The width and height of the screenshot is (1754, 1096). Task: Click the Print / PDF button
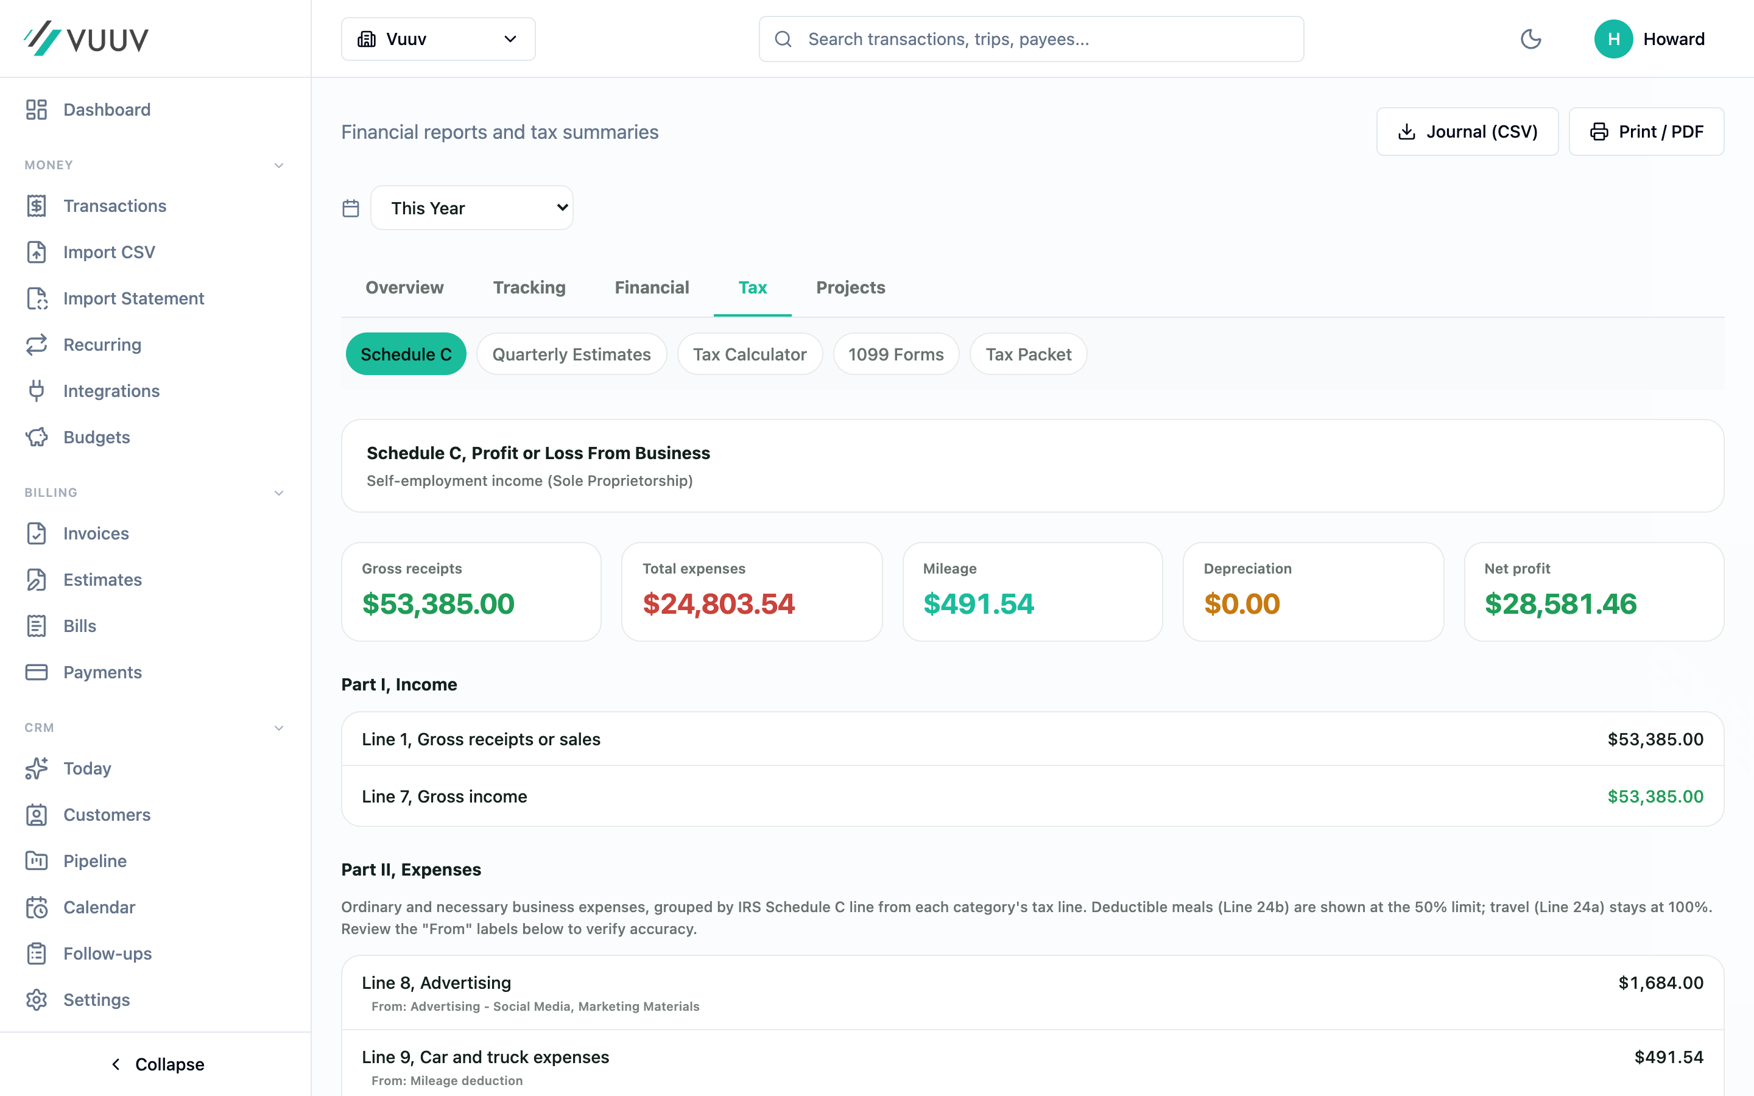(1646, 131)
